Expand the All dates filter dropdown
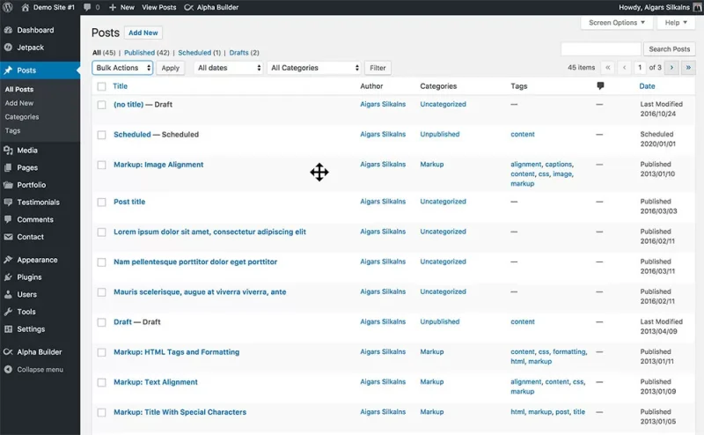Screen dimensions: 704x435 (x=228, y=68)
